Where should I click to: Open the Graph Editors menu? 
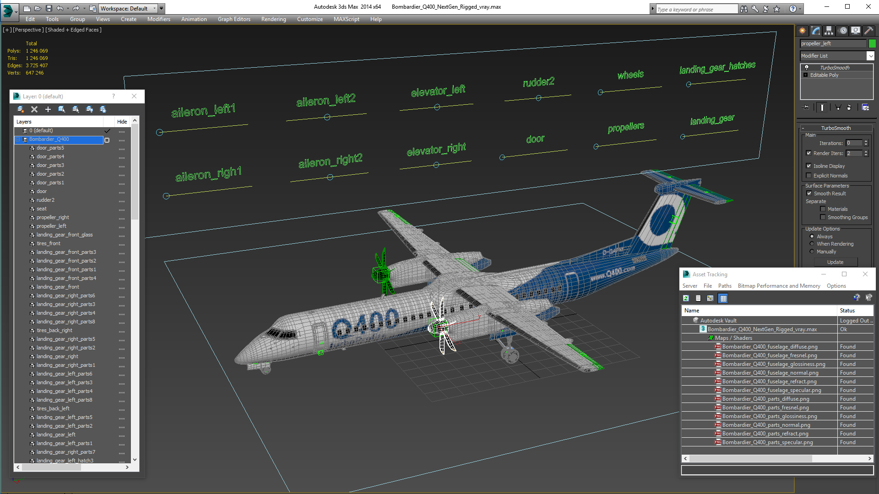click(x=234, y=19)
